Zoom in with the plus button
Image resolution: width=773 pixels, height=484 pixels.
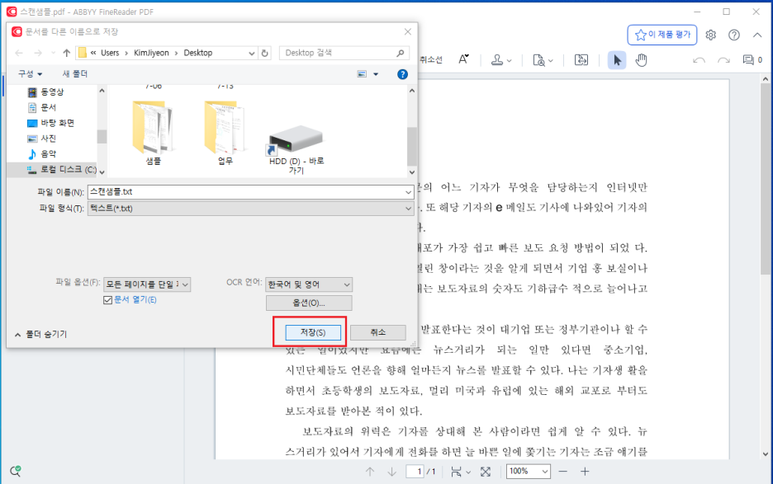(585, 472)
